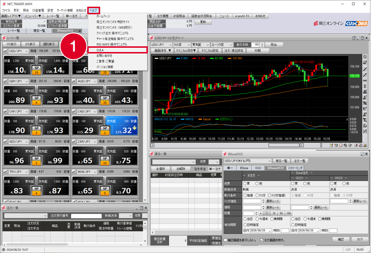Switch to the OCO order tab
This screenshot has height=253, width=371.
pyautogui.click(x=258, y=168)
